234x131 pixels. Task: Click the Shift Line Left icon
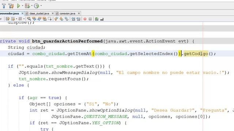(x=73, y=19)
